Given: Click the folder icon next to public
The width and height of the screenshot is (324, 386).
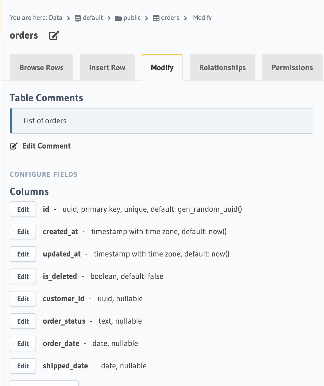Looking at the screenshot, I should 118,18.
